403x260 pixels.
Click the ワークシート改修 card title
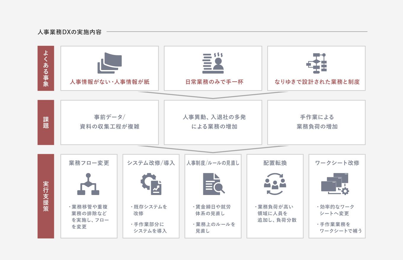click(337, 163)
